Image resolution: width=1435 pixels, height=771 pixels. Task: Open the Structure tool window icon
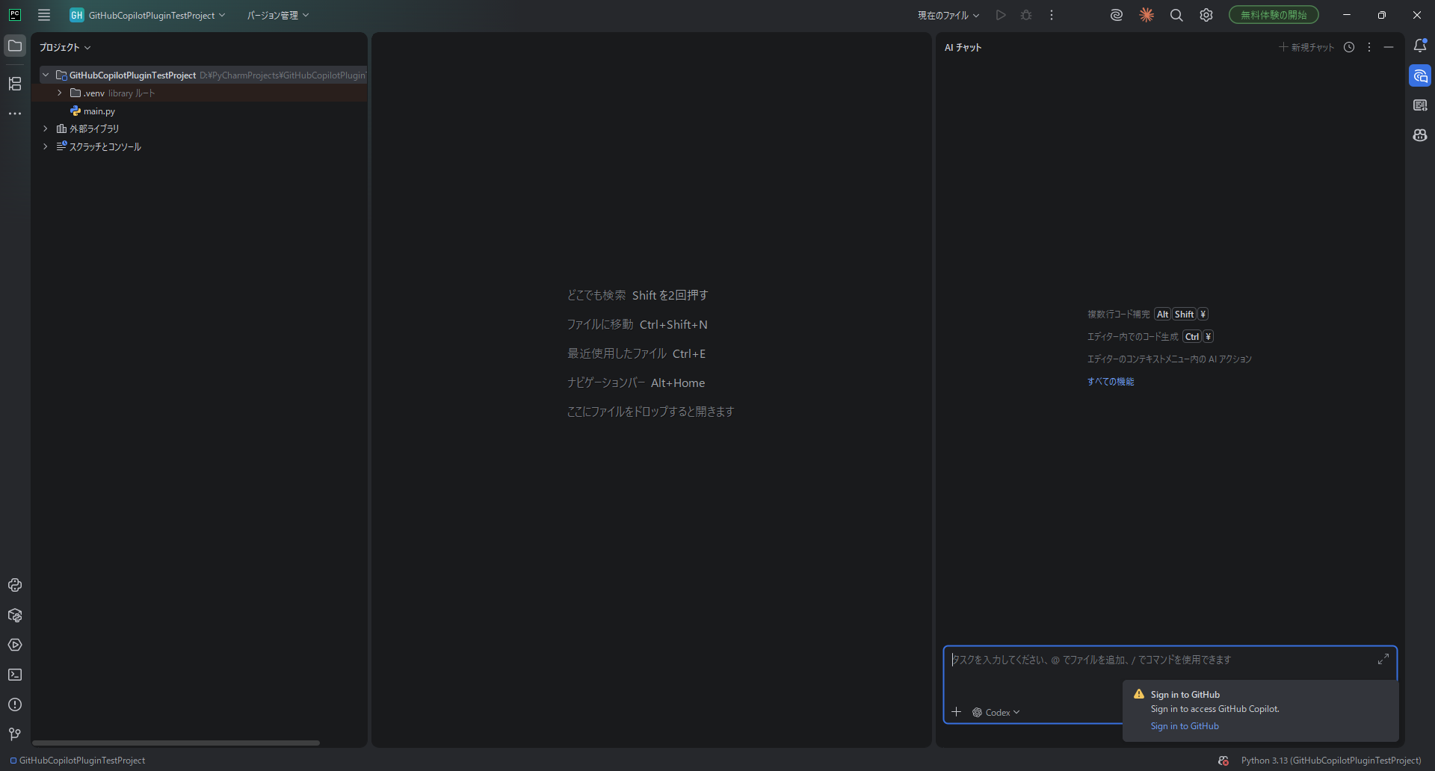15,84
